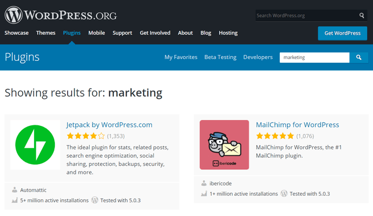The height and width of the screenshot is (216, 373).
Task: Click the author icon beside ibericode
Action: pyautogui.click(x=204, y=183)
